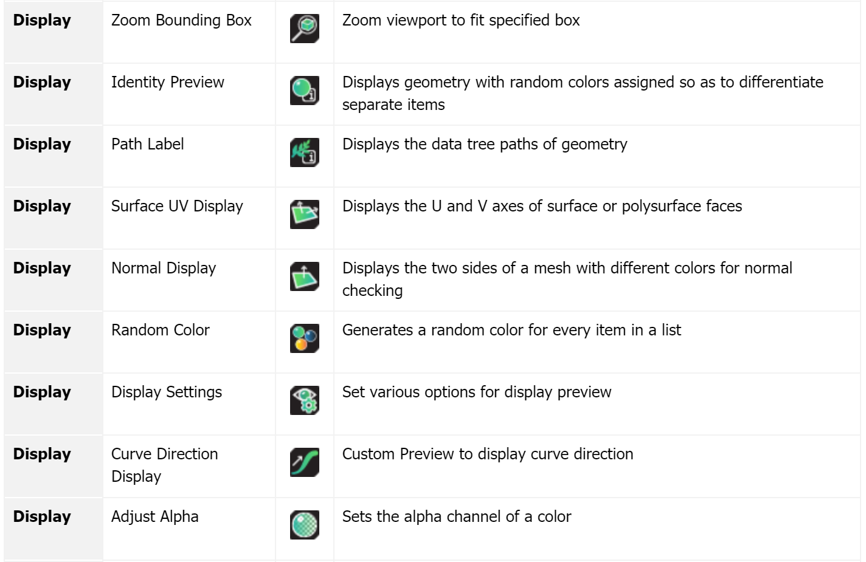Click the Curve Direction Display icon
Image resolution: width=866 pixels, height=562 pixels.
(x=305, y=462)
